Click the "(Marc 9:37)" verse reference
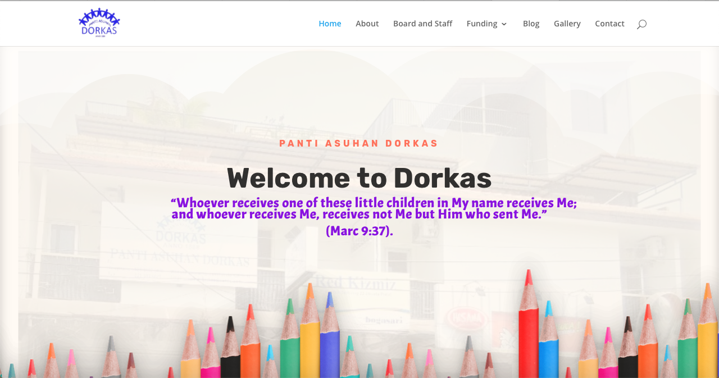 (359, 231)
